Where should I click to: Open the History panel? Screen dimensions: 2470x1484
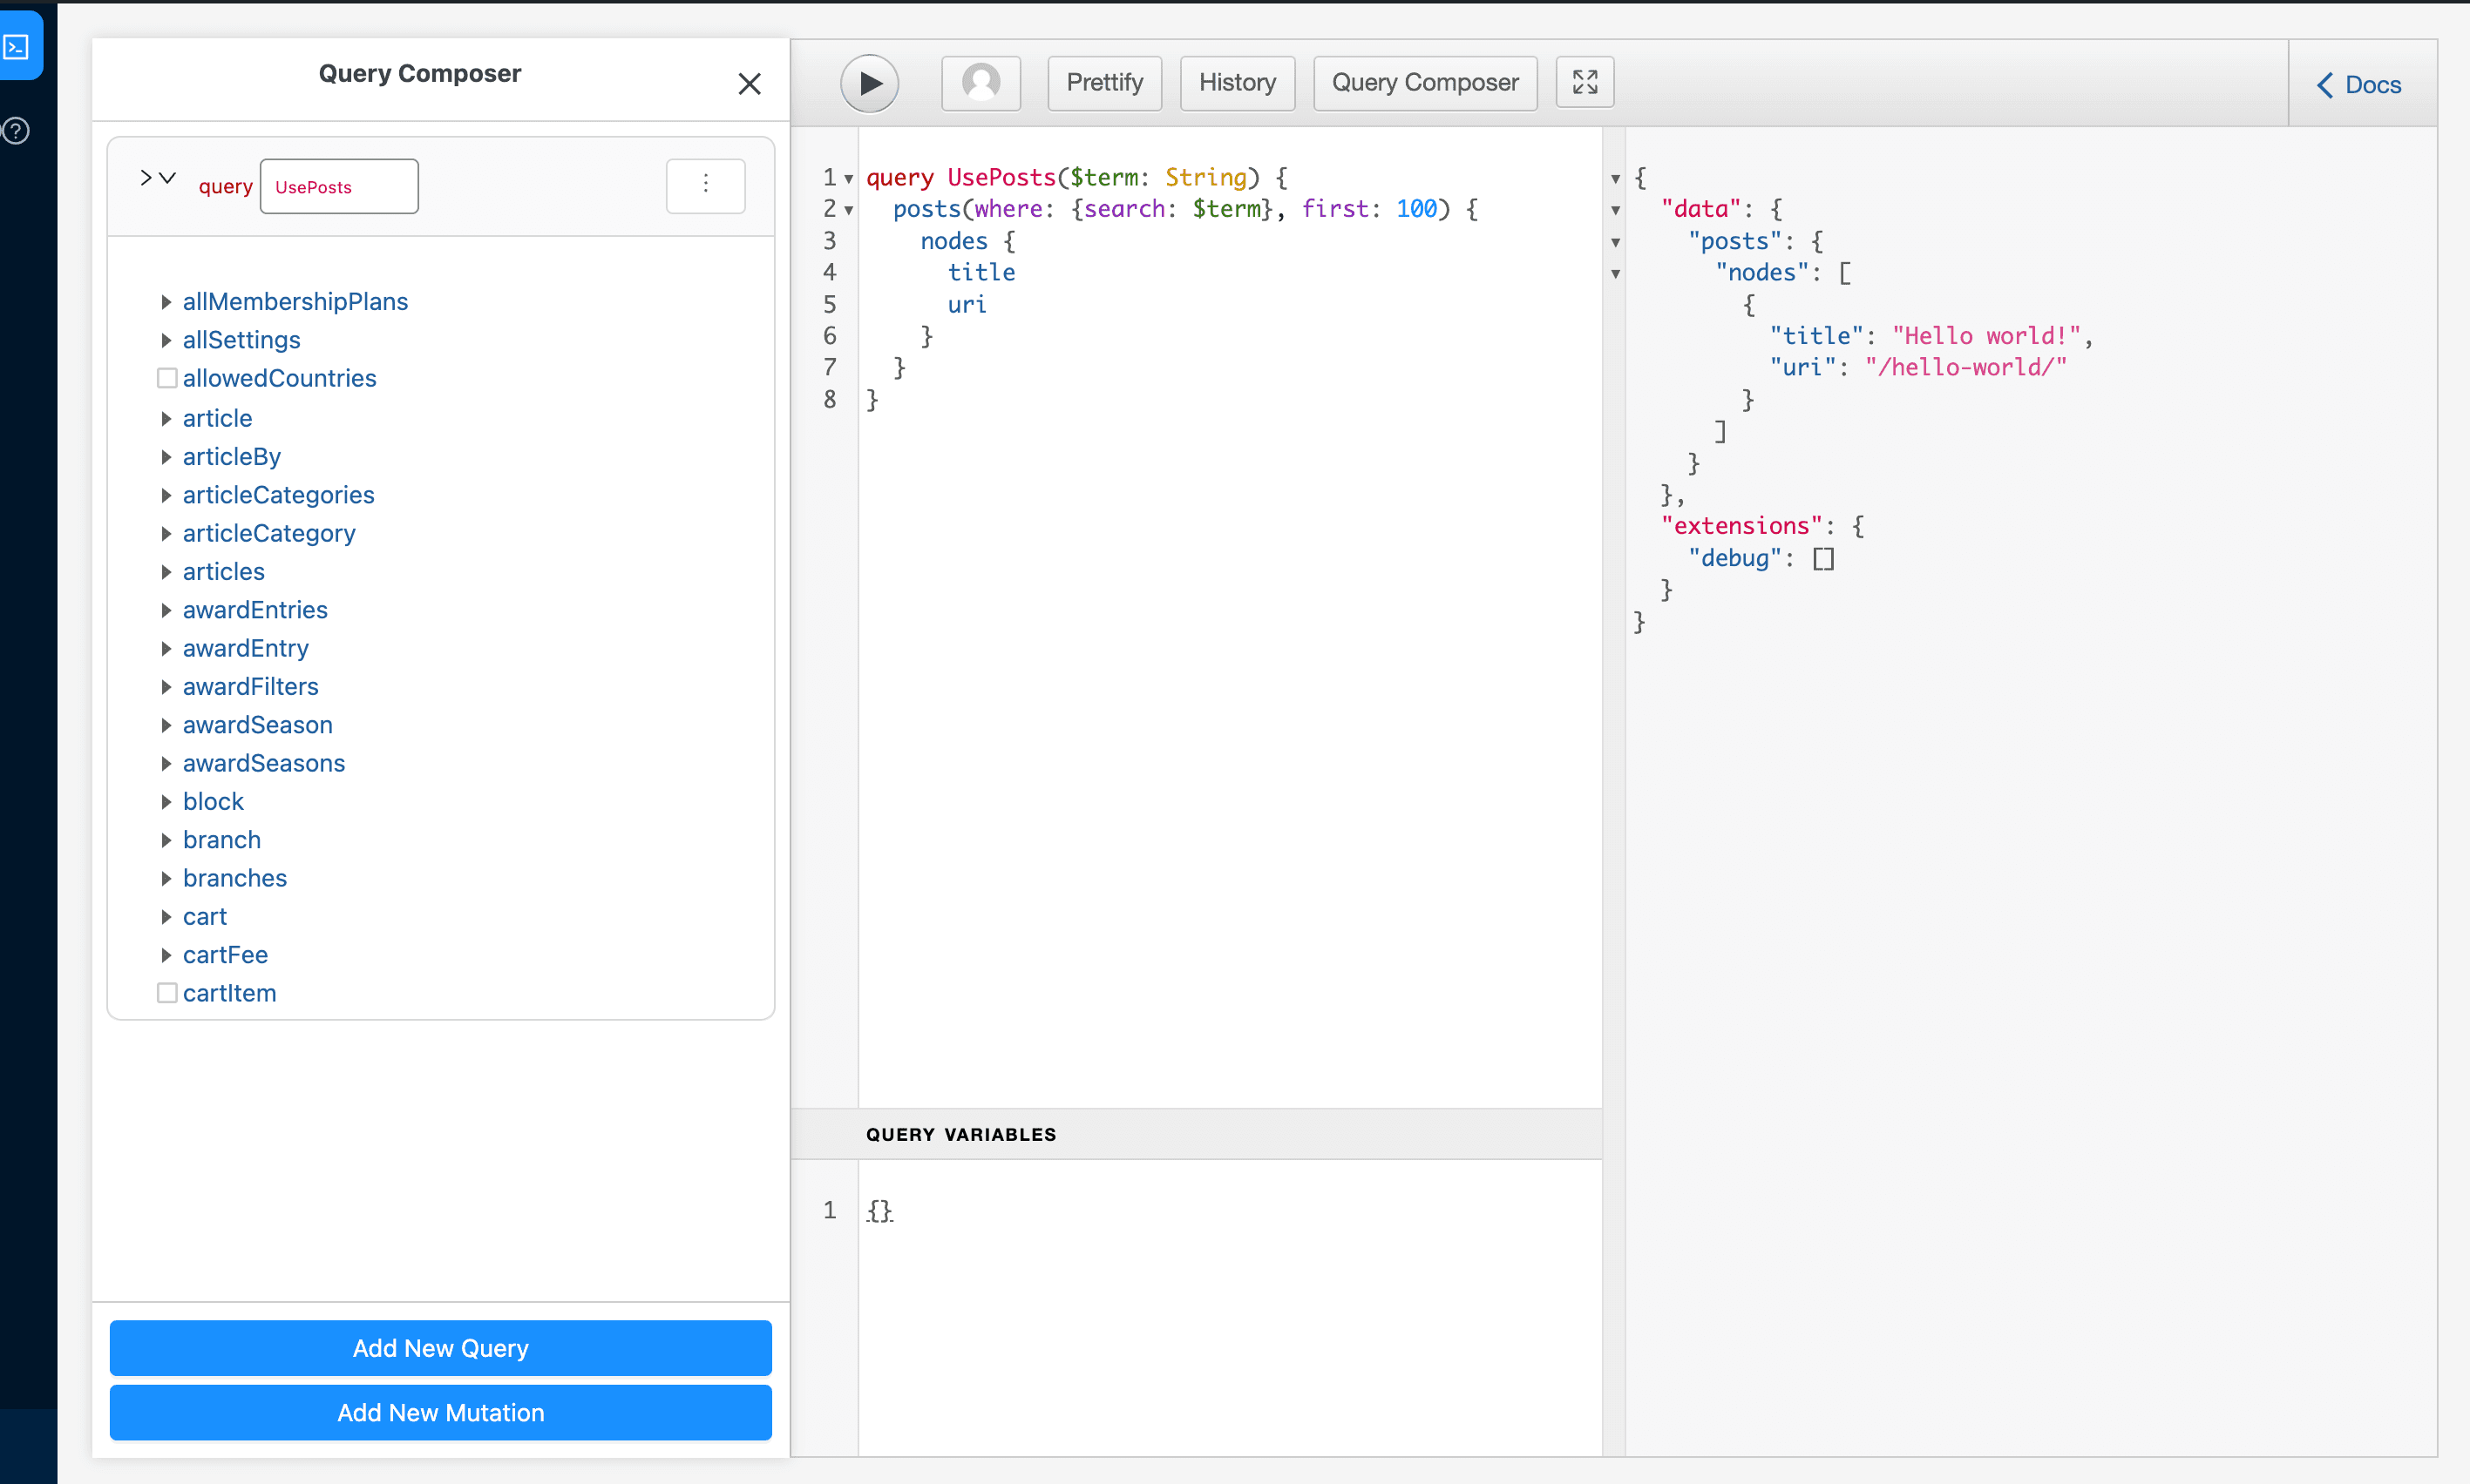(1237, 83)
